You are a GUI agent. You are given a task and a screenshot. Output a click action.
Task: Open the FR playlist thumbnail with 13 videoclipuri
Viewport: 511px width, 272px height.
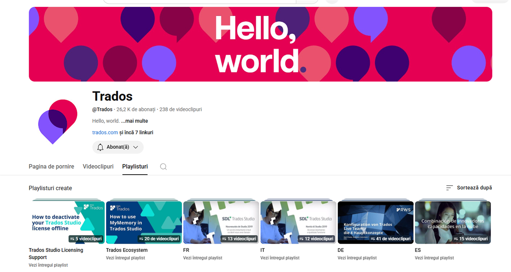(221, 223)
